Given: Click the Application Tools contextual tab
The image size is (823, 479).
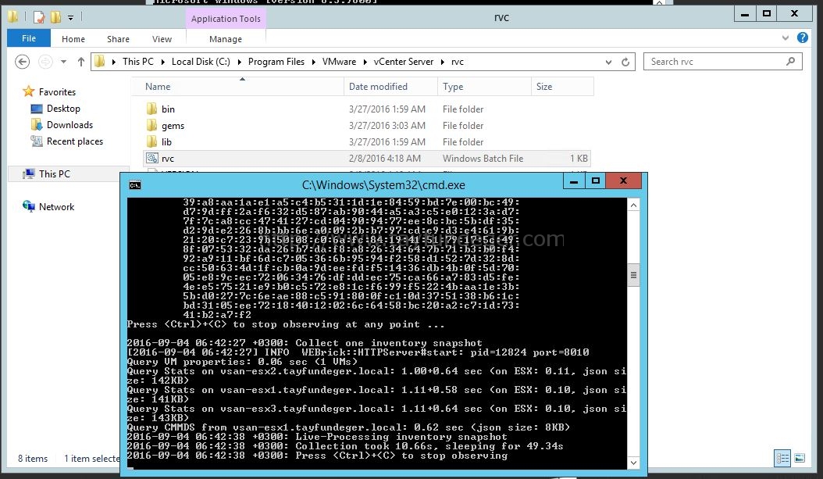Looking at the screenshot, I should 226,19.
